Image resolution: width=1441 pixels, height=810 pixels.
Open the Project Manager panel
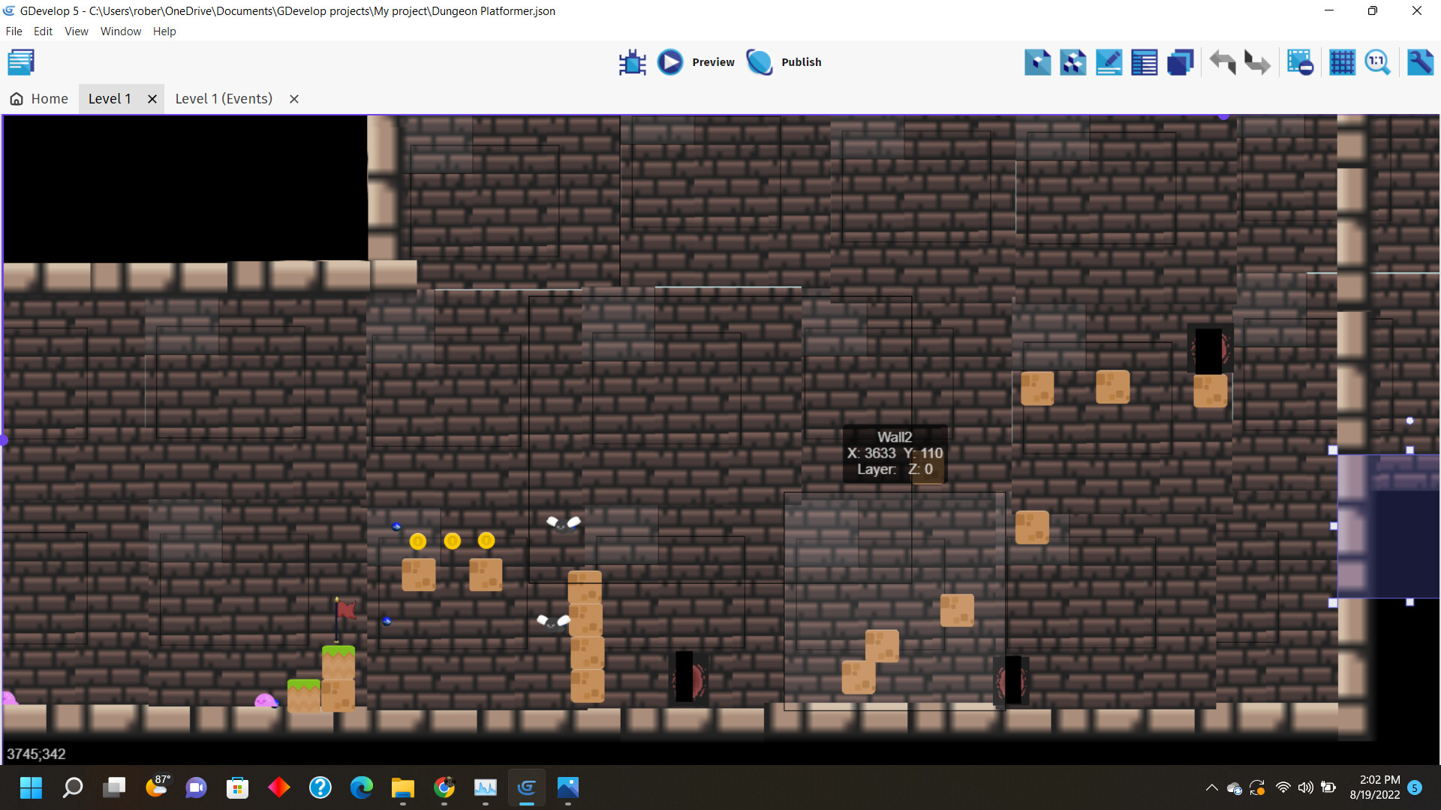coord(20,61)
